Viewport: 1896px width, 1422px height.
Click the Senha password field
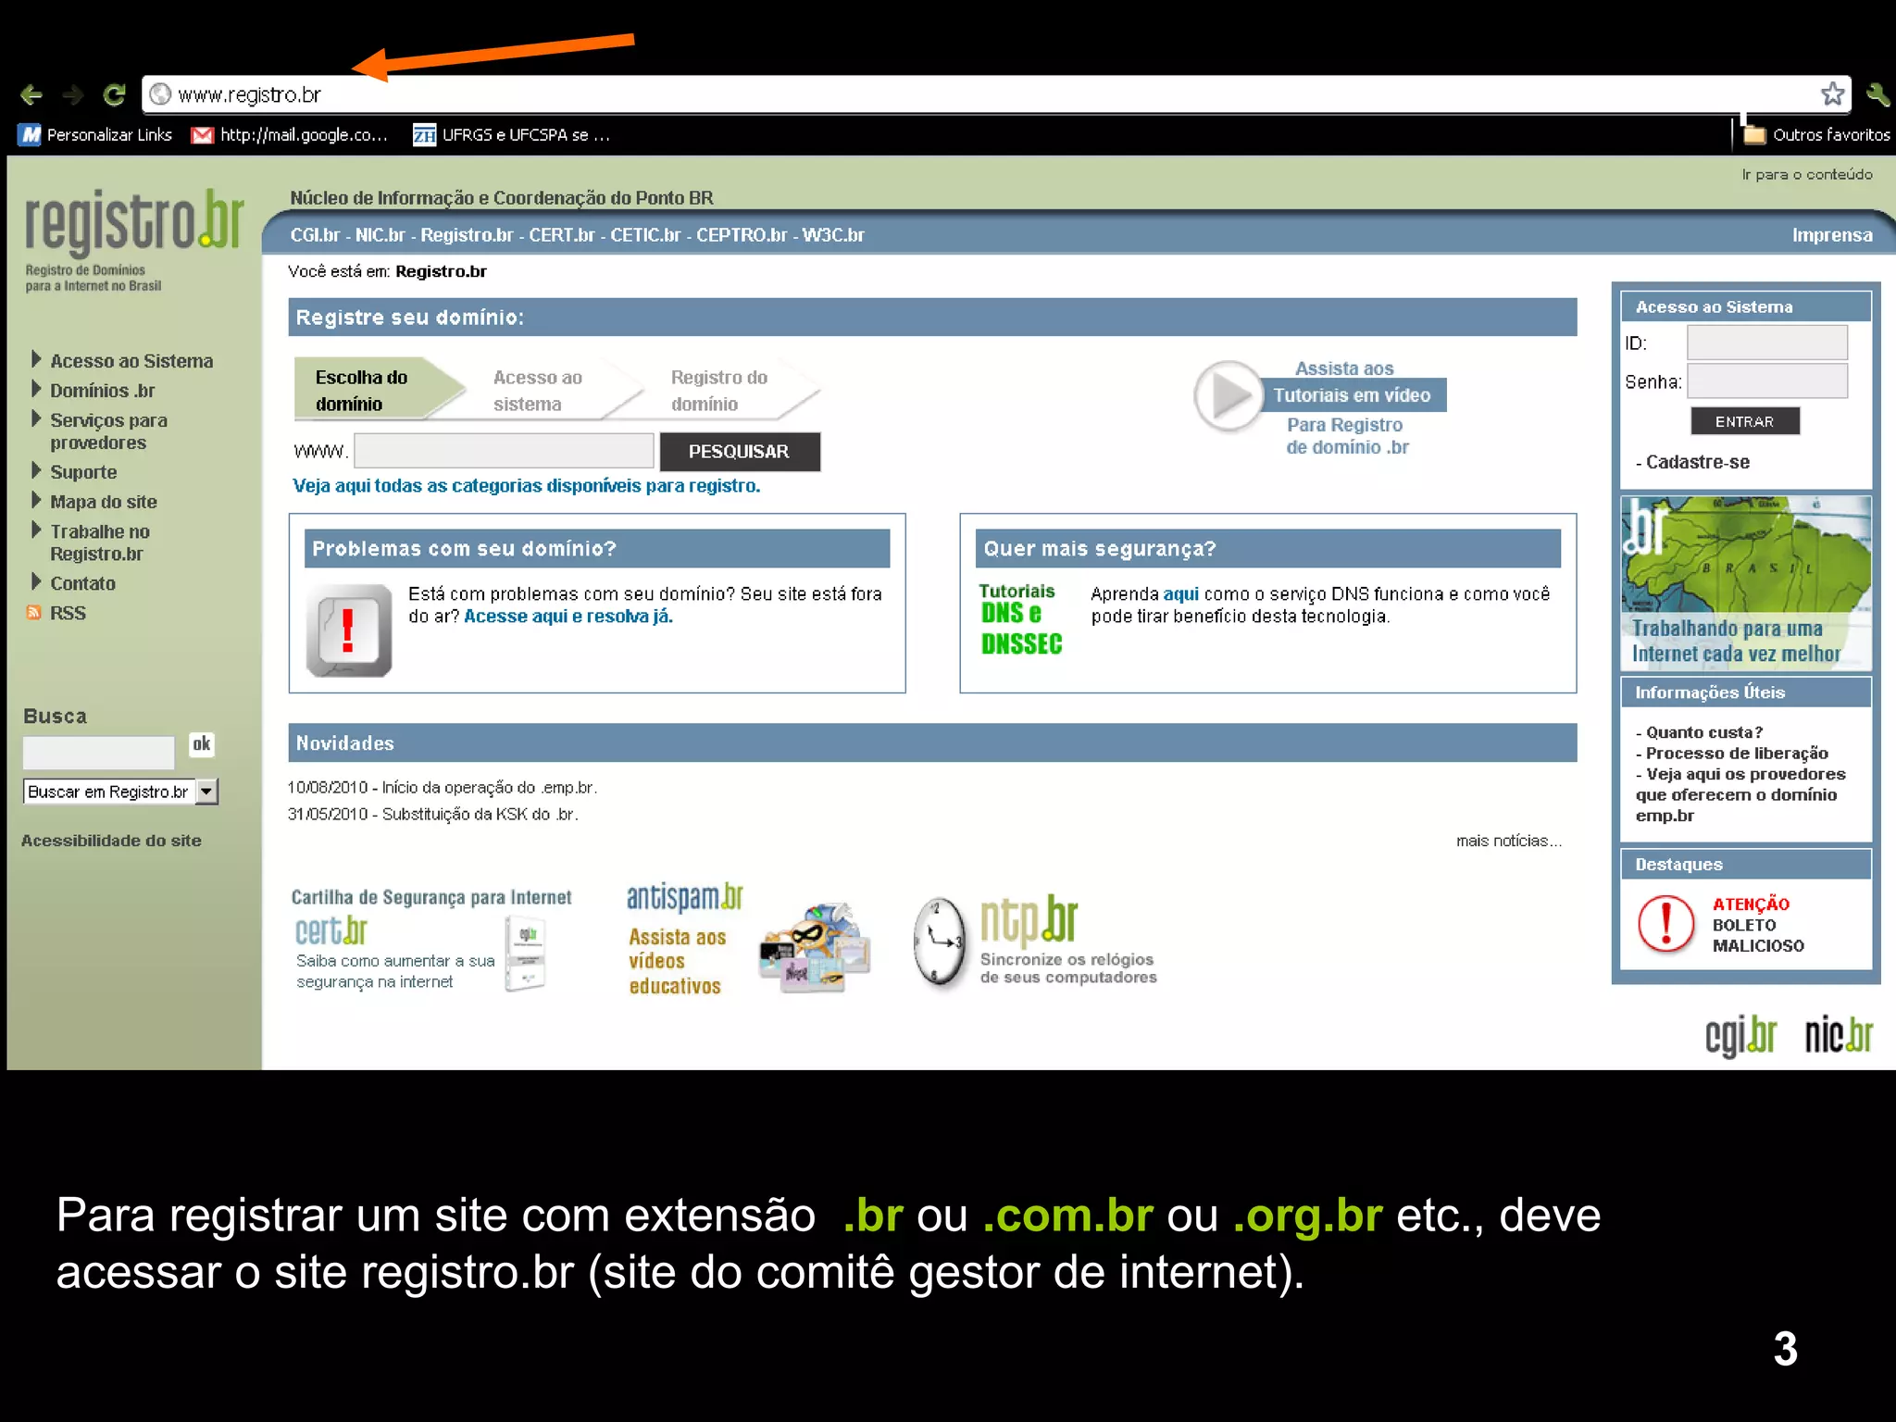1766,380
